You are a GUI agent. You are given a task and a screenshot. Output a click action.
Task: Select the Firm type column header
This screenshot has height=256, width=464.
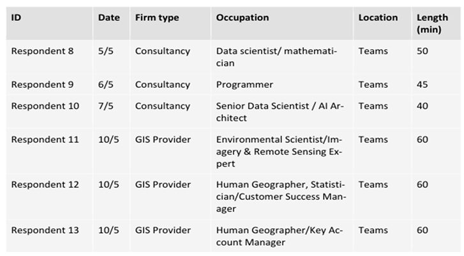(157, 18)
